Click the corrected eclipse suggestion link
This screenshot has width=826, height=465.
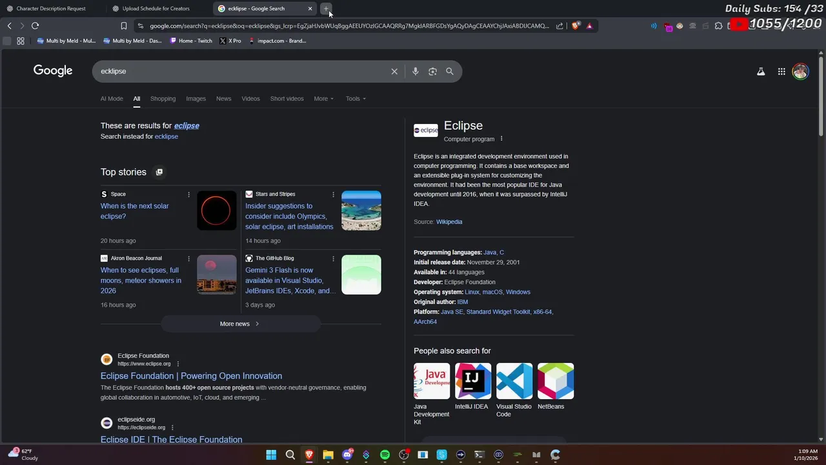(186, 125)
